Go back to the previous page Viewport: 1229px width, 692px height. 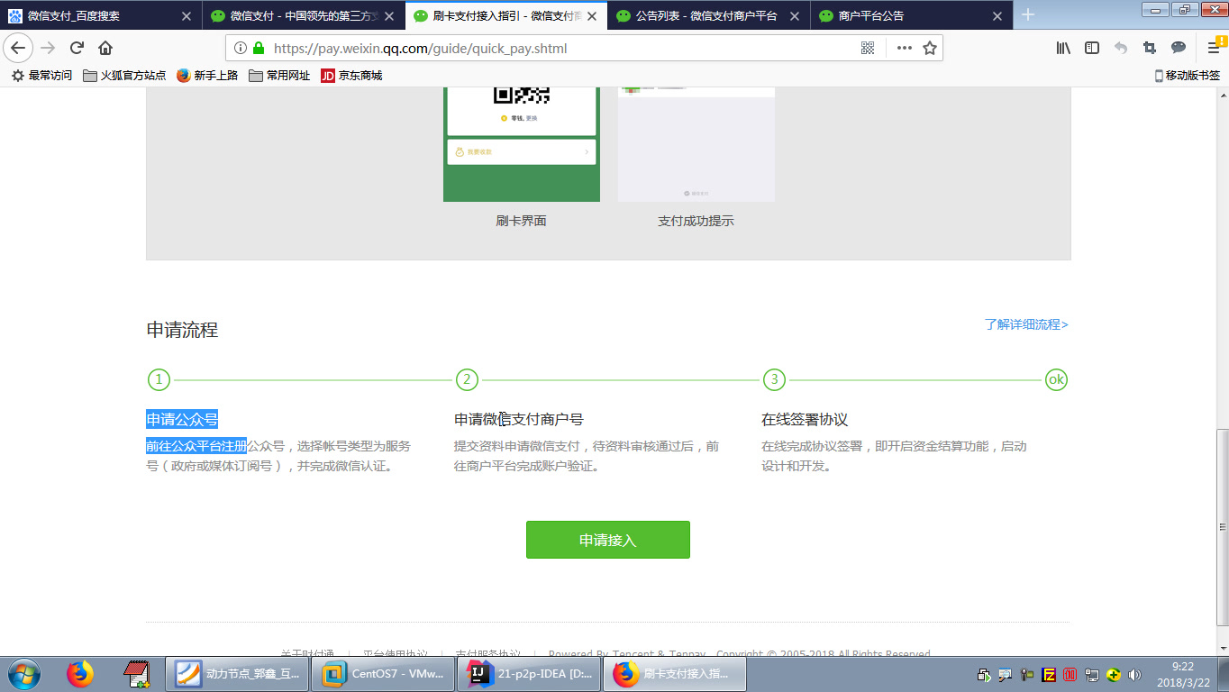click(18, 48)
